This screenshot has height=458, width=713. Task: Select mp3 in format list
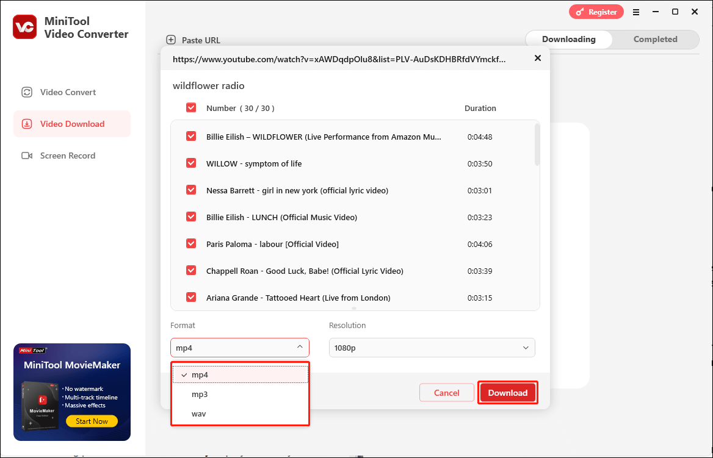click(240, 395)
